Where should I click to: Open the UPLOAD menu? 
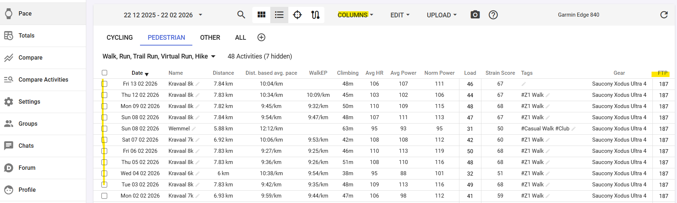coord(441,15)
